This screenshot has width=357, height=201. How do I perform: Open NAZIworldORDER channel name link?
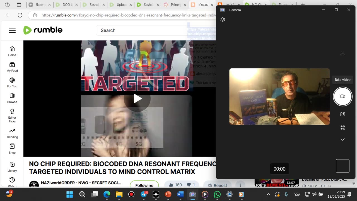pos(81,183)
